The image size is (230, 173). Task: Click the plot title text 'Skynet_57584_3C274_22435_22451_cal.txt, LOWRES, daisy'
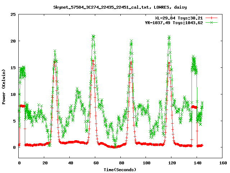click(120, 7)
